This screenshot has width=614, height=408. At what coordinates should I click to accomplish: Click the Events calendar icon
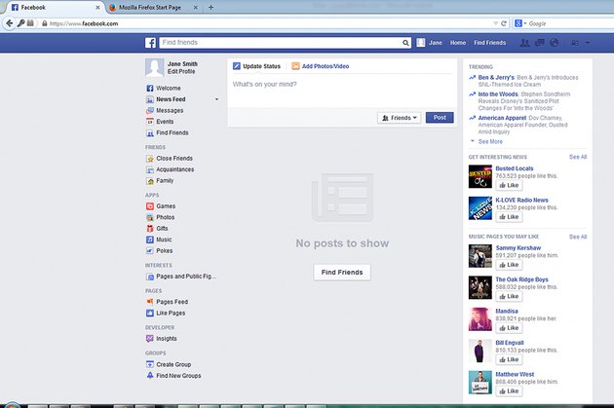pos(149,122)
